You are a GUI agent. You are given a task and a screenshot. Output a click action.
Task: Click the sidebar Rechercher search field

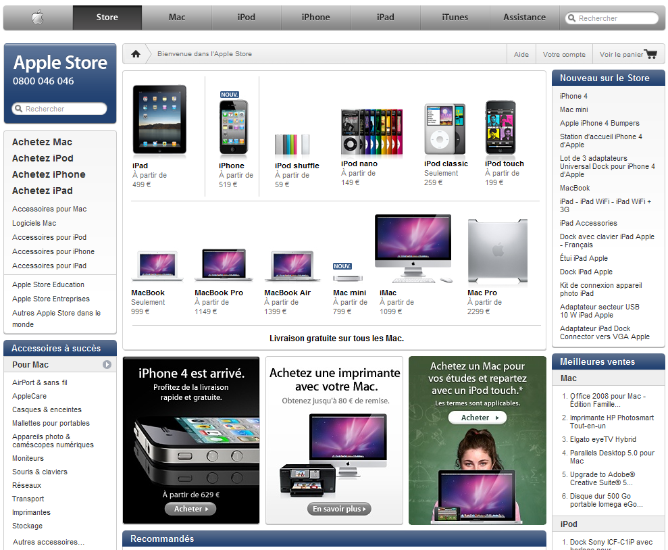pyautogui.click(x=59, y=109)
